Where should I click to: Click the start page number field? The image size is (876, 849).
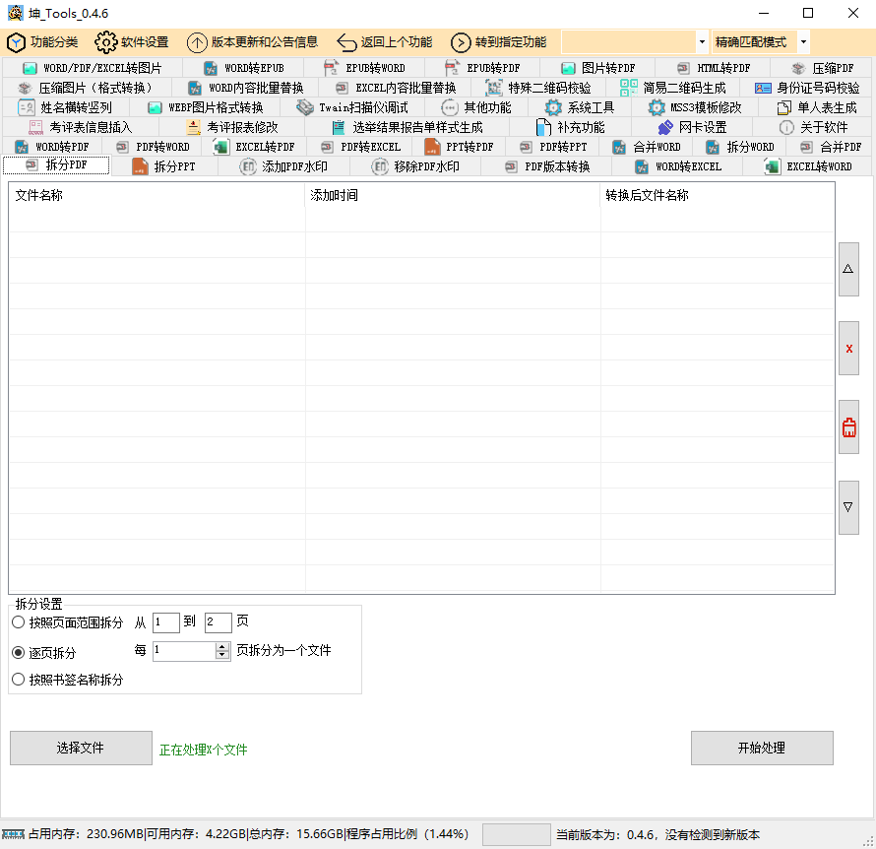165,622
